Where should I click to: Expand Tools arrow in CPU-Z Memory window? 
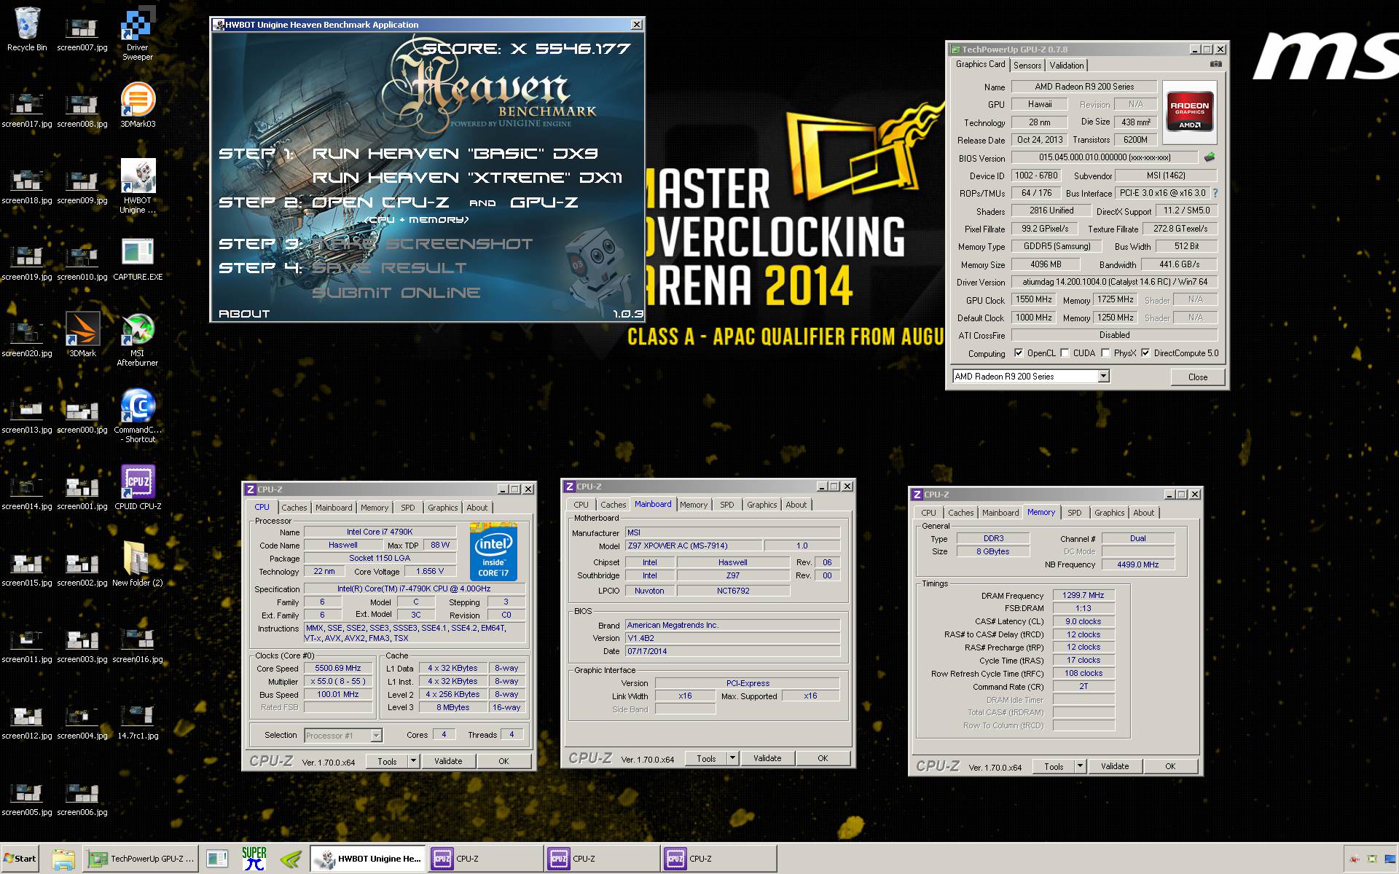pos(1081,766)
